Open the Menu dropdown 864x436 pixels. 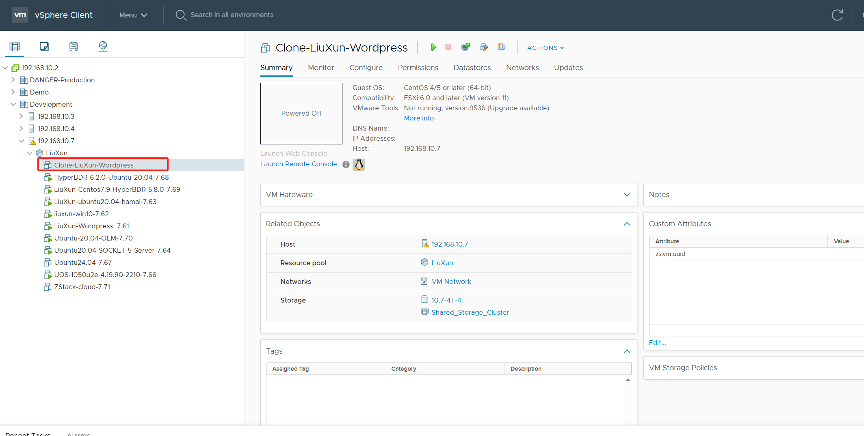click(133, 15)
